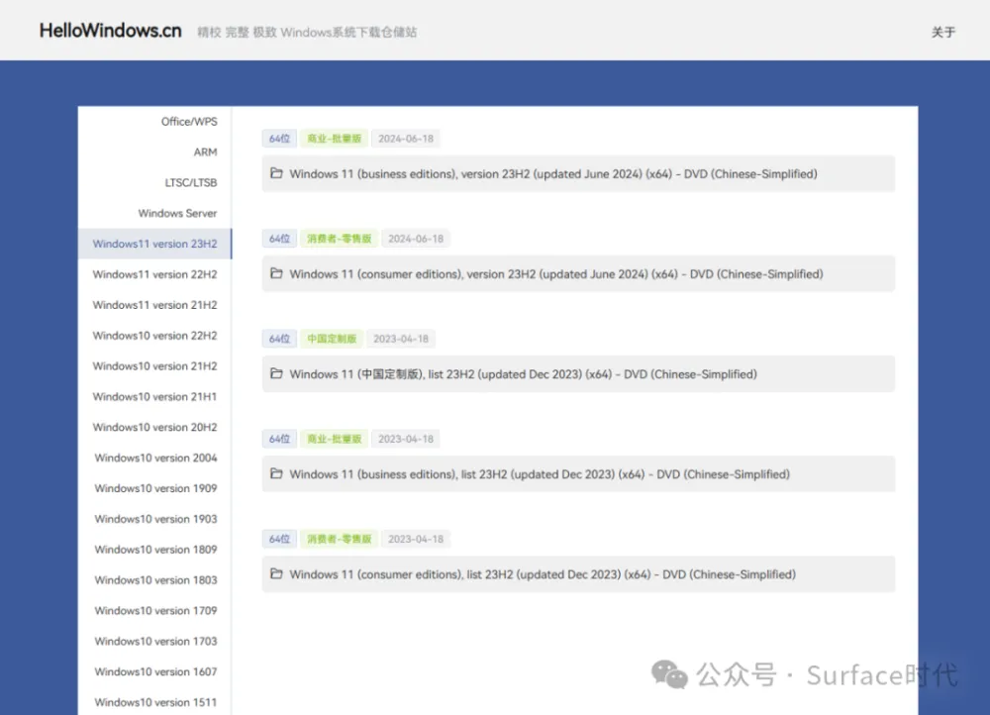990x715 pixels.
Task: Select Office/WPS in the sidebar
Action: [189, 122]
